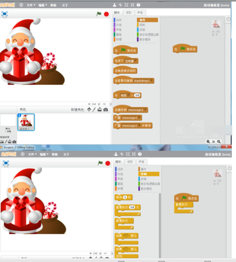Select the duplicate stamp tool in top window toolbar
Image resolution: width=236 pixels, height=262 pixels.
tap(114, 5)
